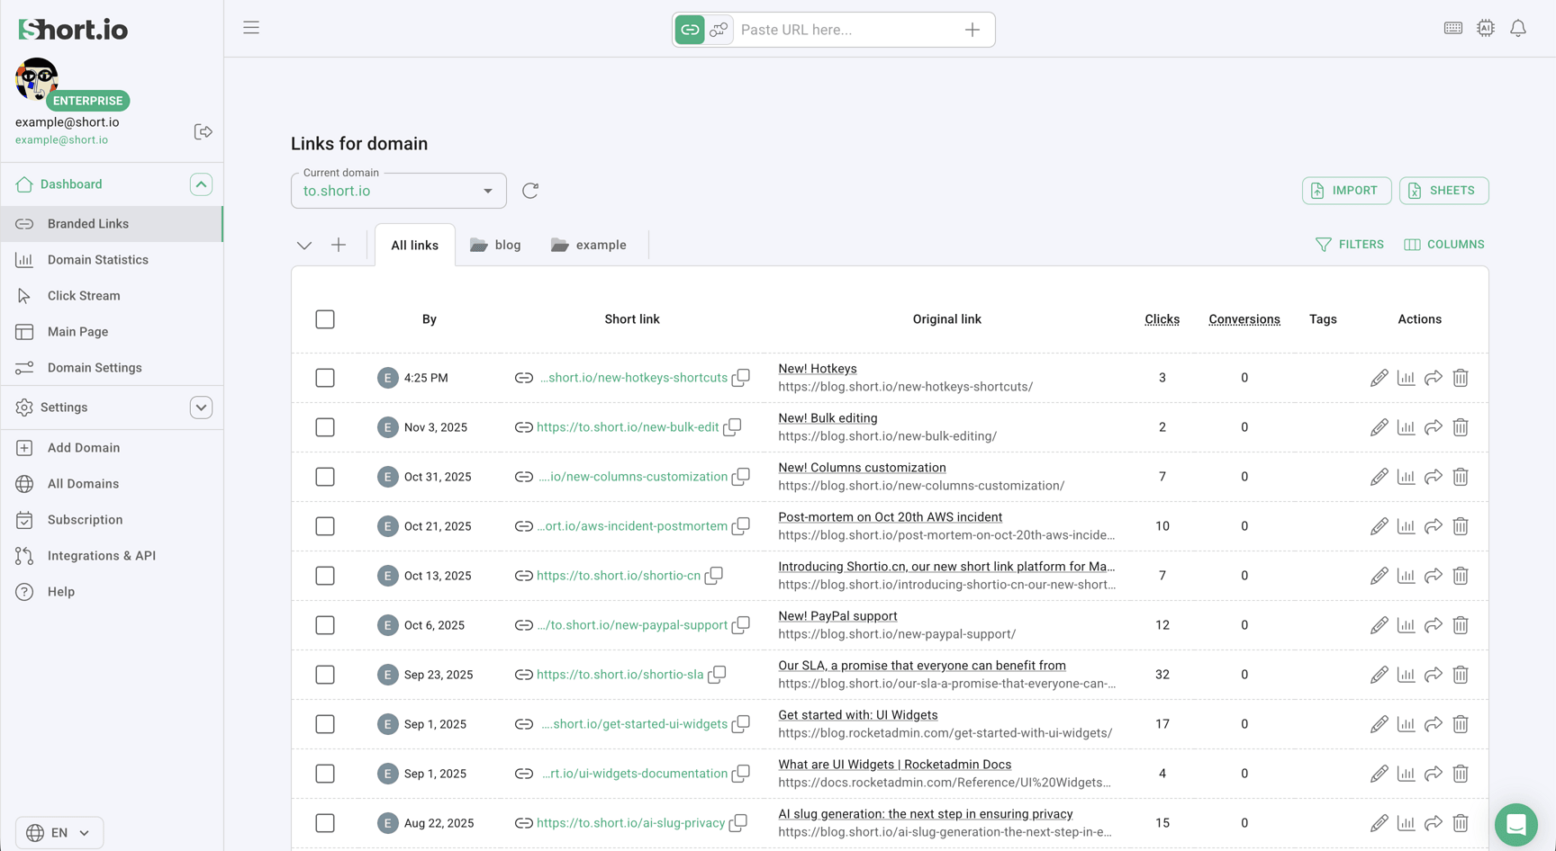
Task: Open the keyboard shortcuts panel
Action: [x=1452, y=28]
